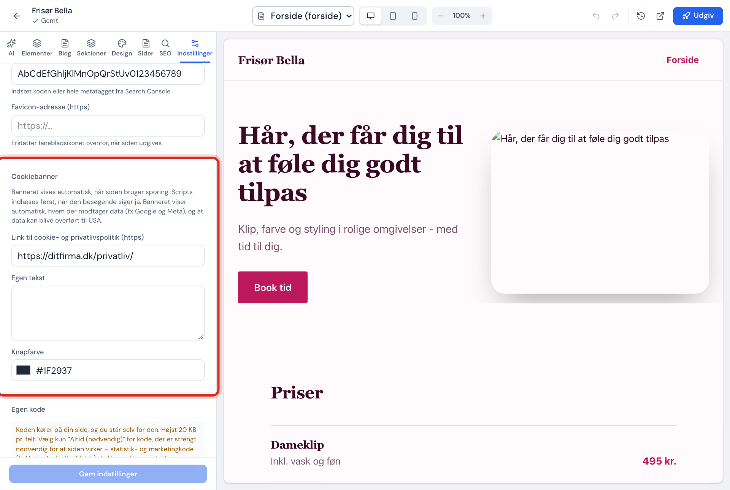Open the AI tab
The height and width of the screenshot is (490, 730).
(x=11, y=47)
